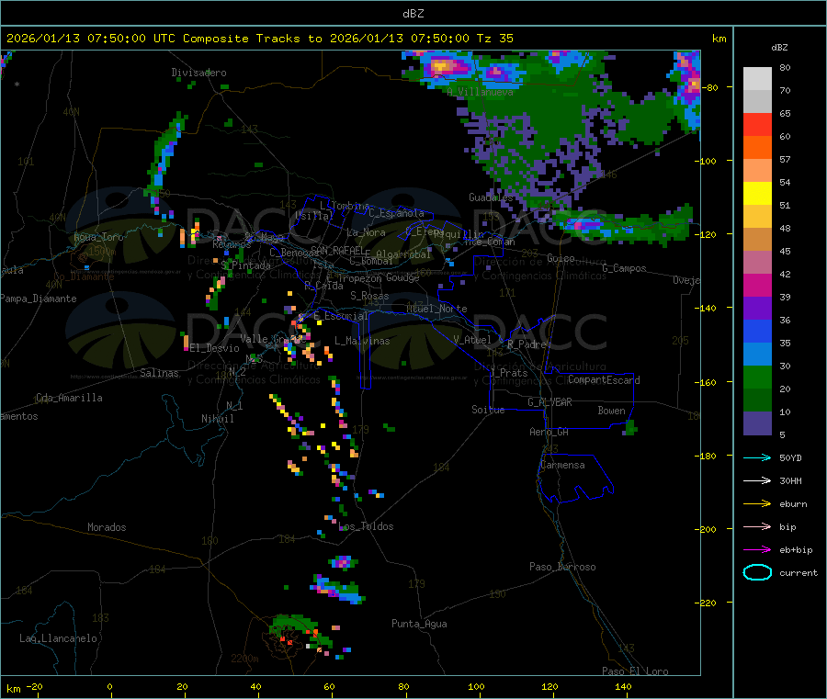This screenshot has width=827, height=699.
Task: Click the Pampa_Diamante map label
Action: point(39,299)
